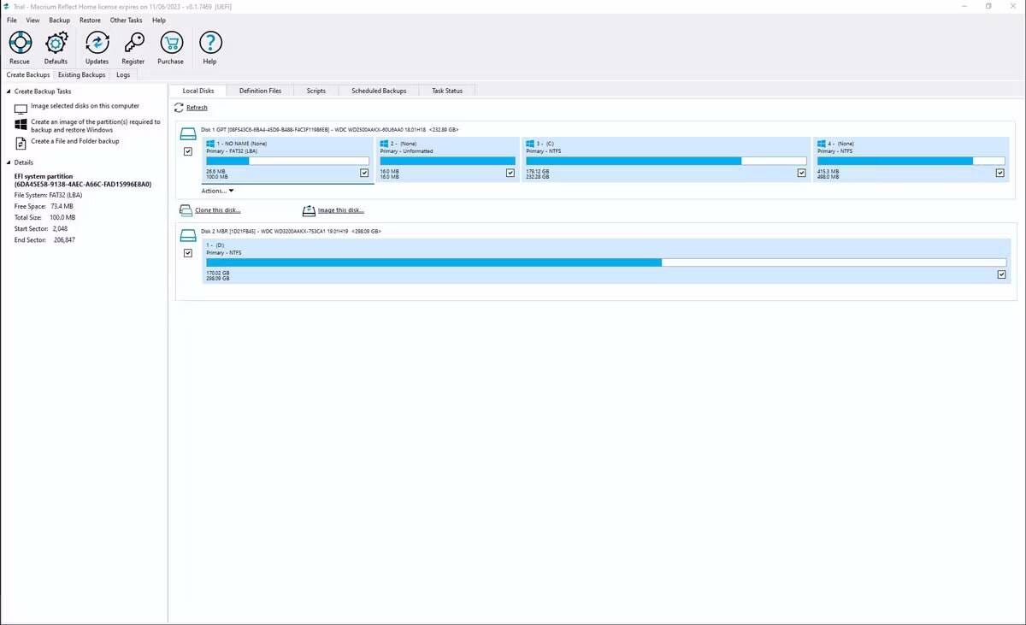Screen dimensions: 1026x625
Task: Click the Disk 1 GPT drive icon
Action: point(187,134)
